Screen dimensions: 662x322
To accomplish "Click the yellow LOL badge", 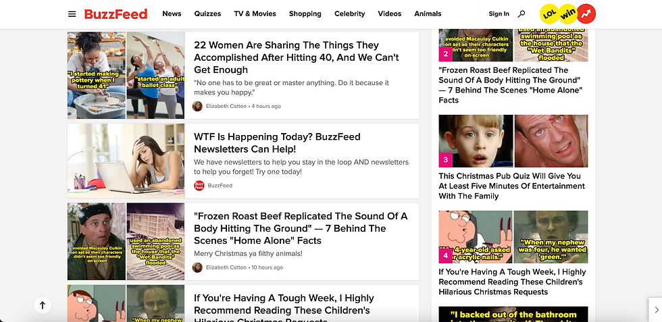I will click(x=549, y=14).
